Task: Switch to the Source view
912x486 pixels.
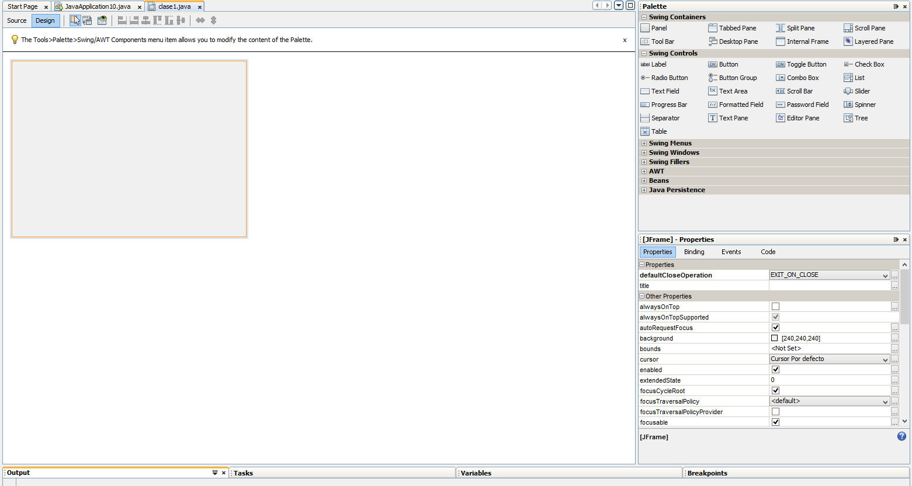Action: [17, 20]
